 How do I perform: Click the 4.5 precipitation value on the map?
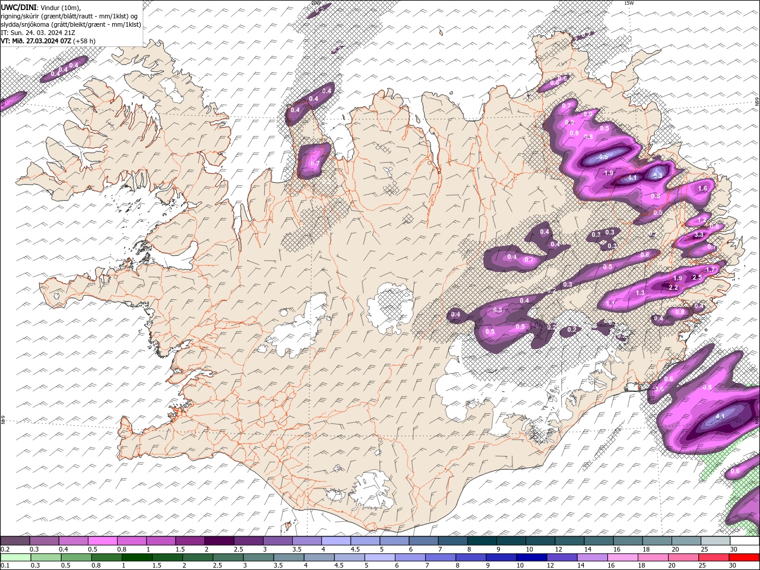click(x=603, y=157)
